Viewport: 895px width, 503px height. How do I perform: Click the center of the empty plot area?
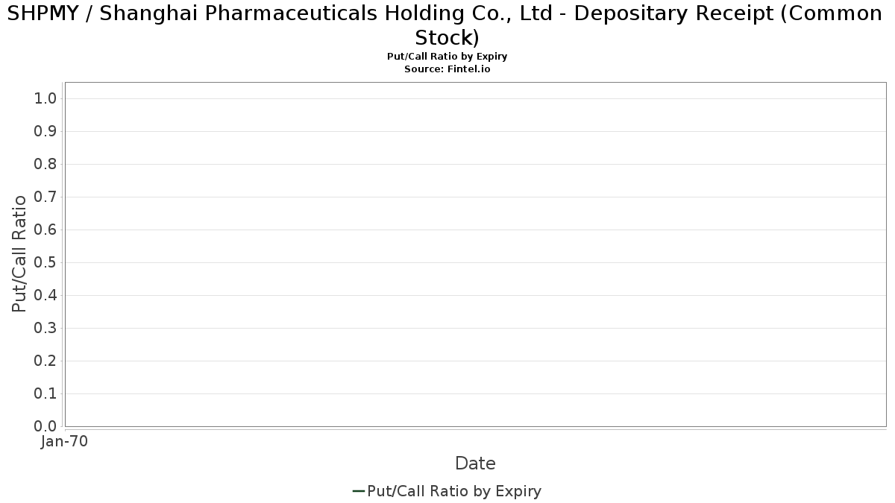pyautogui.click(x=475, y=254)
